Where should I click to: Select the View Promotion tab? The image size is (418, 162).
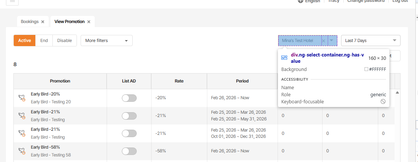click(69, 22)
